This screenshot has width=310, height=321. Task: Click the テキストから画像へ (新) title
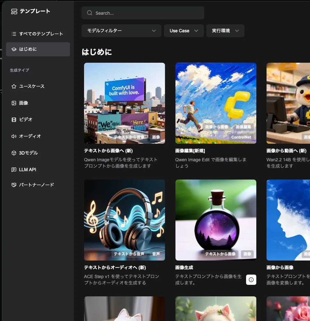[x=108, y=151]
